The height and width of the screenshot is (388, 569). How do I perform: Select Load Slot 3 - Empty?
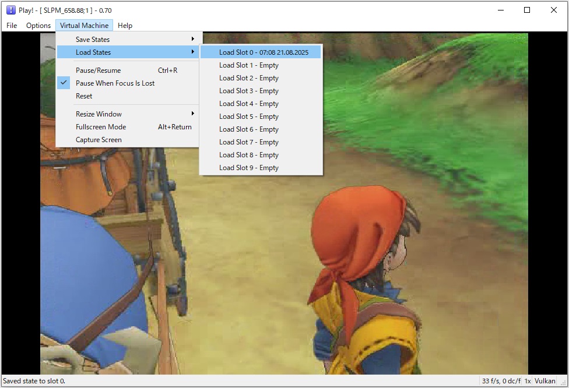coord(261,91)
